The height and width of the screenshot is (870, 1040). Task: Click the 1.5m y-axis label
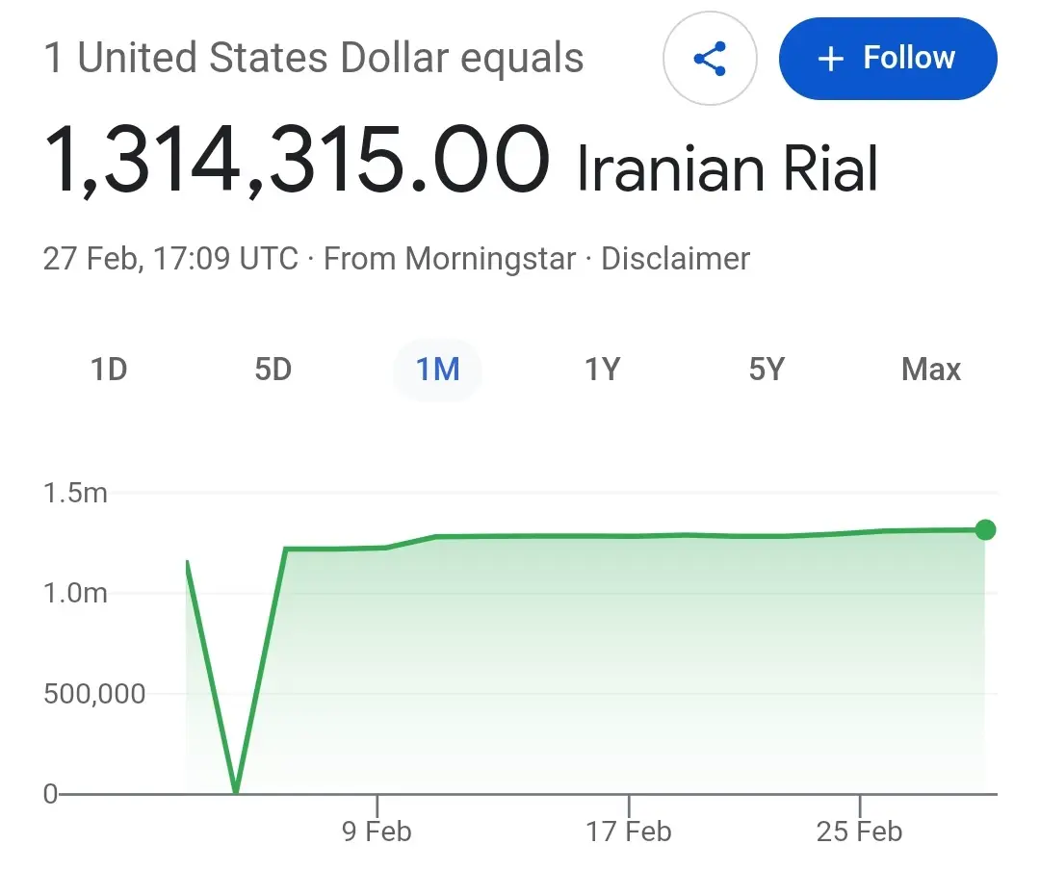(75, 494)
